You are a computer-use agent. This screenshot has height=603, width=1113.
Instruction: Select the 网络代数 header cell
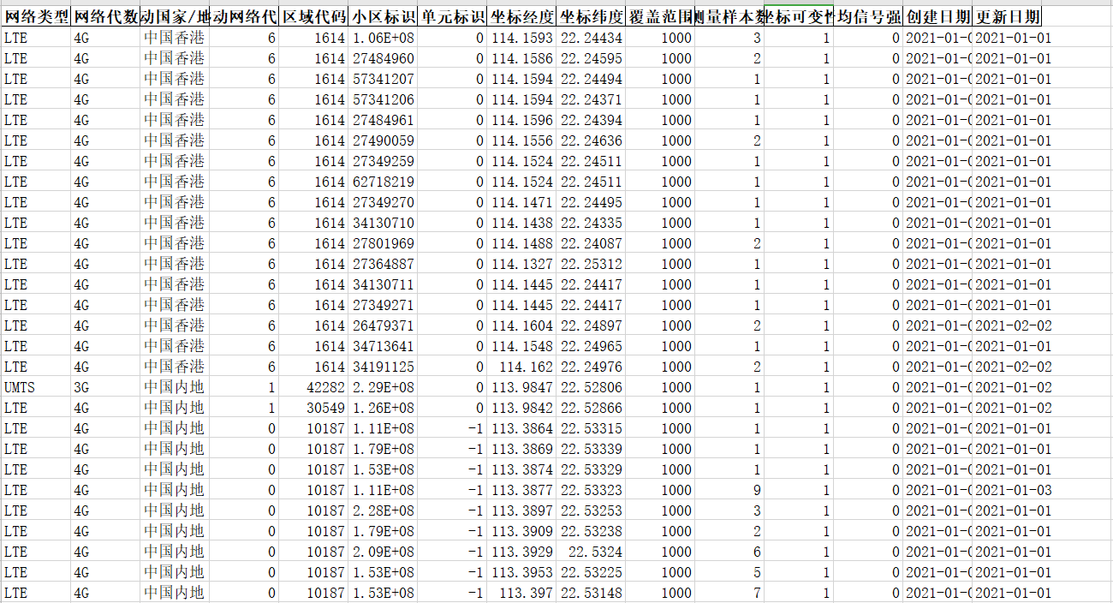[105, 16]
